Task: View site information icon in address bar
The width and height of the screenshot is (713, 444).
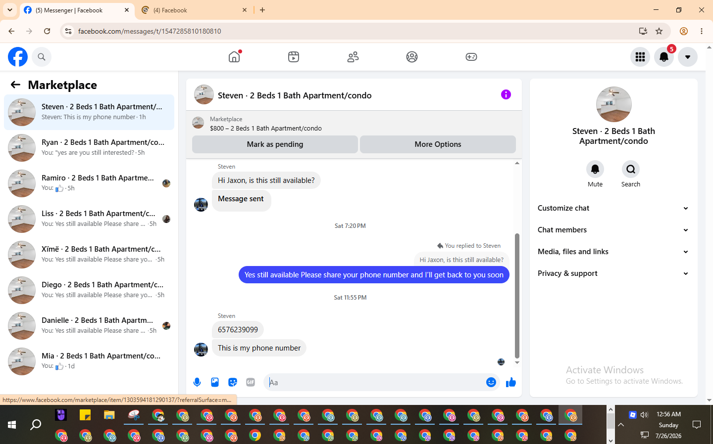Action: pyautogui.click(x=68, y=31)
